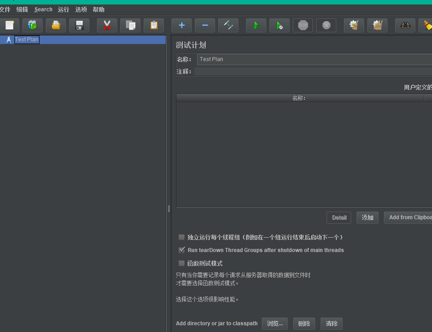Open the Templates icon in toolbar

click(32, 25)
